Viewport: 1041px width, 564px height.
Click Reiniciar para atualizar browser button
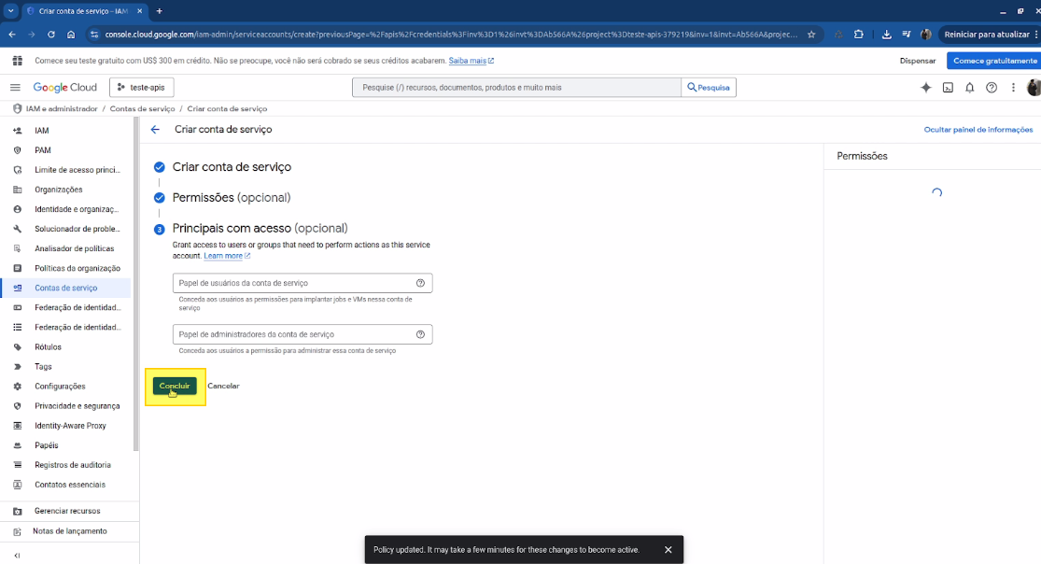[987, 35]
